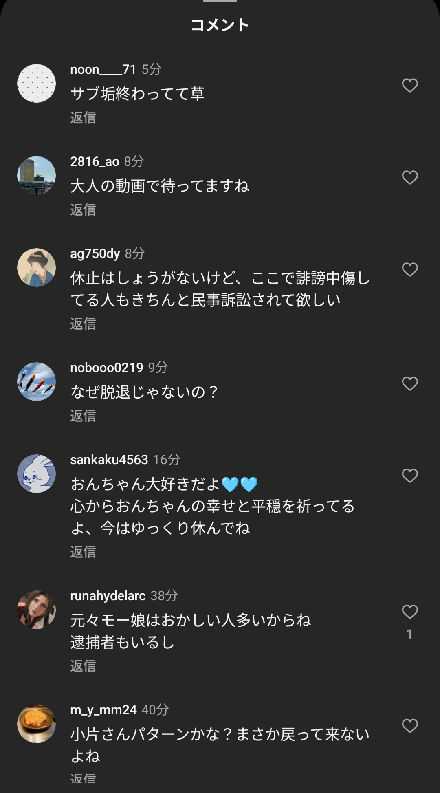Tap 返信 under 2816_ao's comment
This screenshot has height=793, width=440.
[83, 210]
